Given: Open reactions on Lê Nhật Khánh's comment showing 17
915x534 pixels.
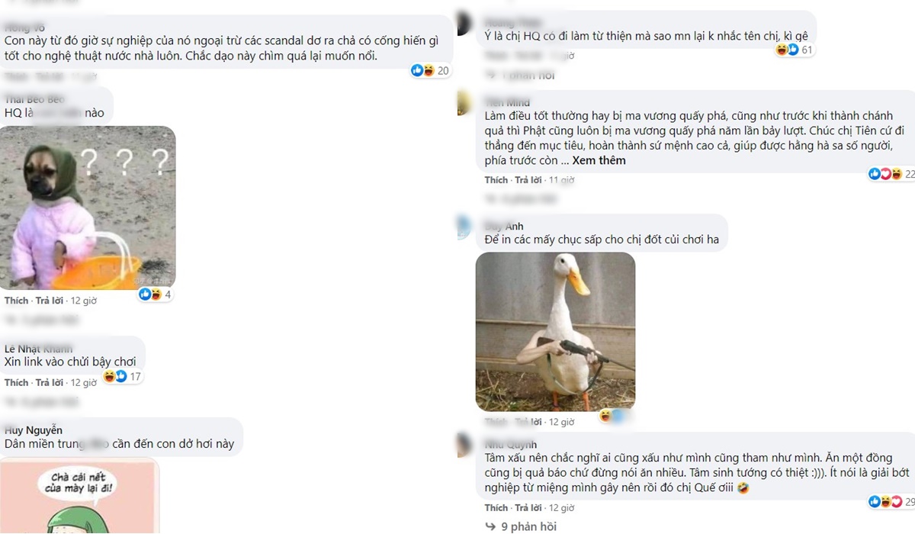Looking at the screenshot, I should coord(122,376).
